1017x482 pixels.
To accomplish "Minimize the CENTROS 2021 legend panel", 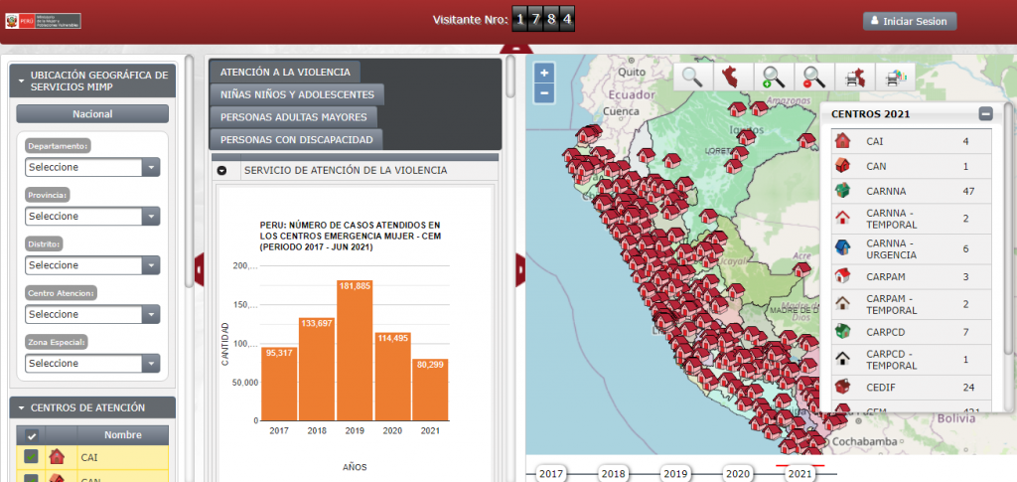I will [x=985, y=113].
